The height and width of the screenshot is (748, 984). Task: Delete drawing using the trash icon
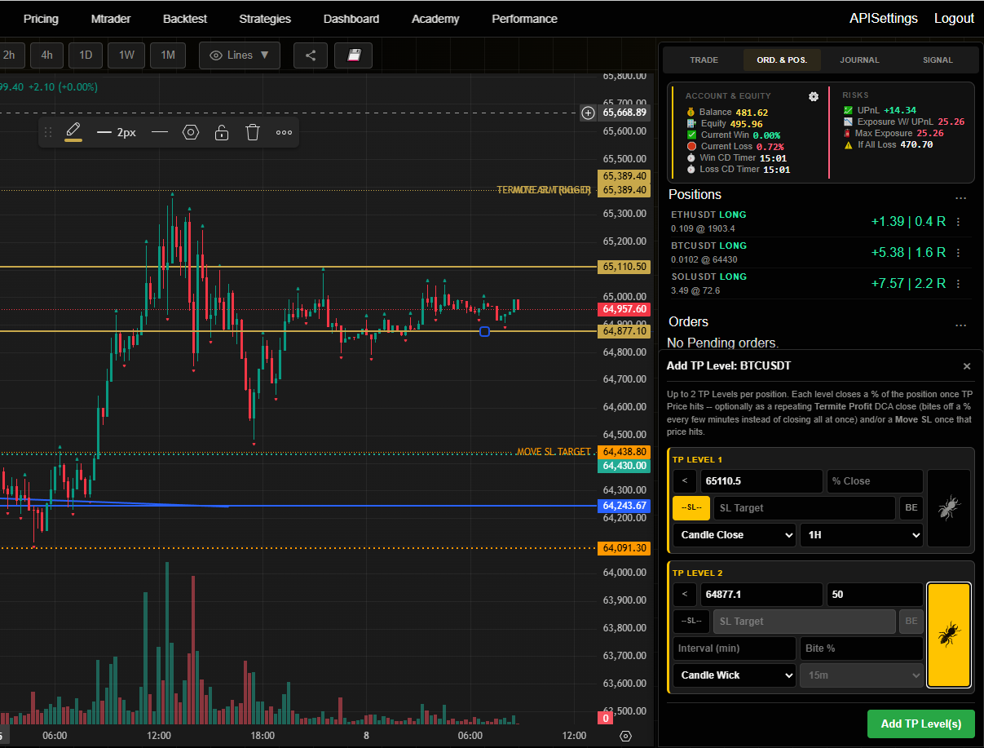coord(253,132)
